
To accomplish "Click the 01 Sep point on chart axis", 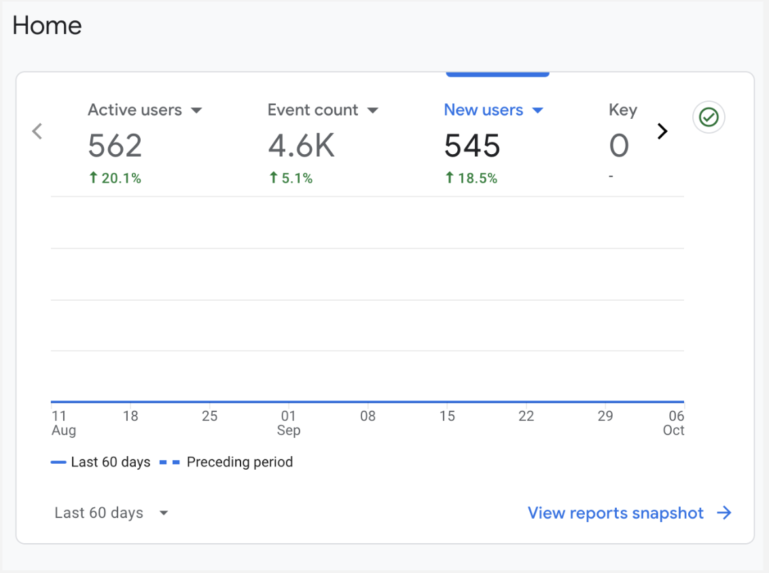I will point(289,422).
